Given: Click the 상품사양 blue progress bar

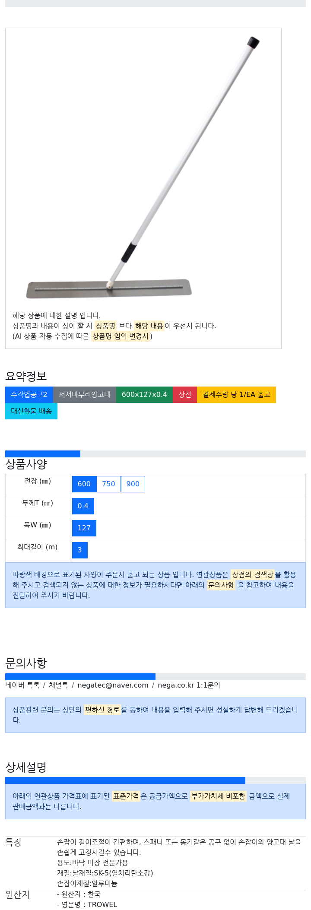Looking at the screenshot, I should coord(43,454).
